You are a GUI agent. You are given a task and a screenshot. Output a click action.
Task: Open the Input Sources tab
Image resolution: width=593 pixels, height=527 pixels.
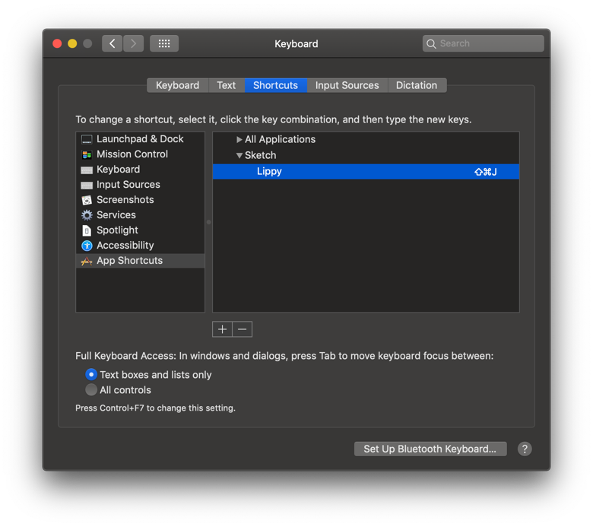coord(347,85)
